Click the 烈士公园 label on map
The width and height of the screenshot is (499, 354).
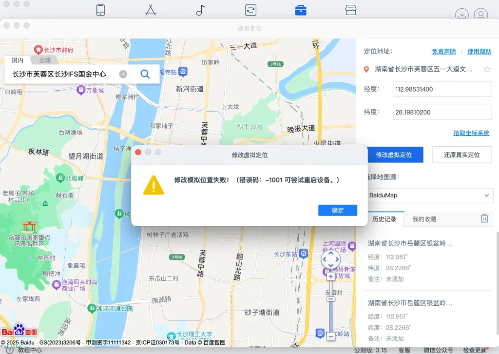coord(250,127)
